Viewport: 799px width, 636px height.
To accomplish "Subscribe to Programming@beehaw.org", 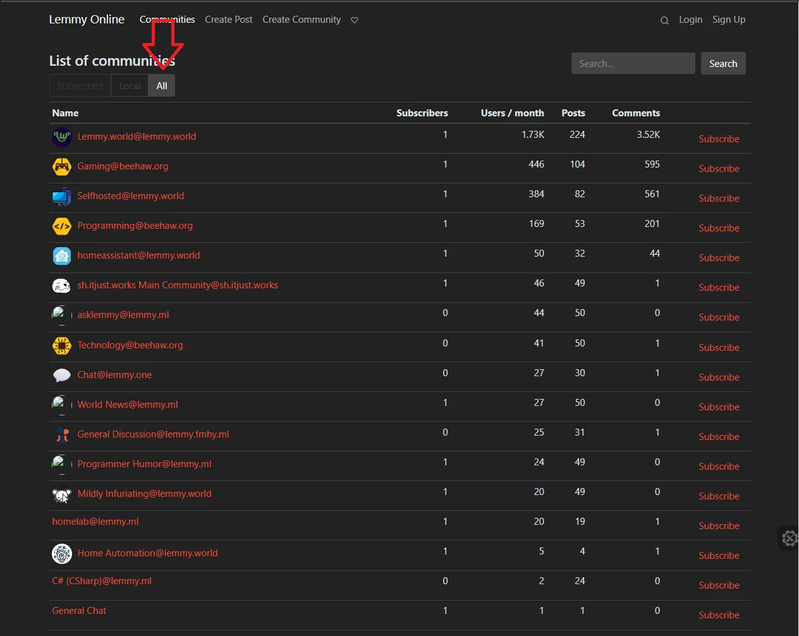I will 719,228.
